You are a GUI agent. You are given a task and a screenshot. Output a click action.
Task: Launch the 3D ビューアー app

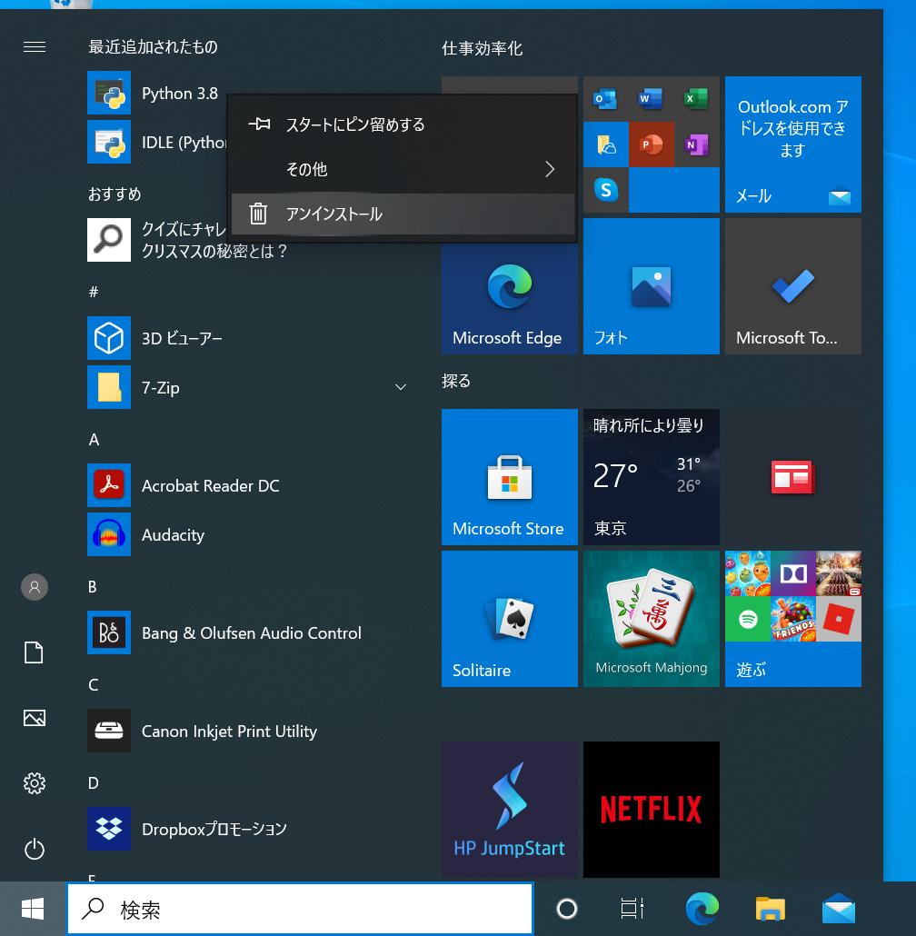tap(109, 338)
